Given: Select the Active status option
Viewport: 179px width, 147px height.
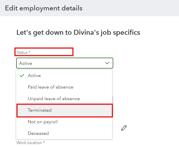Looking at the screenshot, I should point(34,76).
